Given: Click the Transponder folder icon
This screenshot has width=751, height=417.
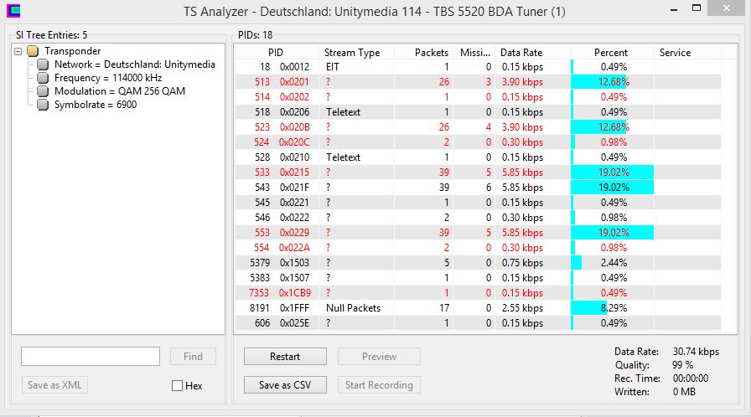Looking at the screenshot, I should click(x=33, y=51).
